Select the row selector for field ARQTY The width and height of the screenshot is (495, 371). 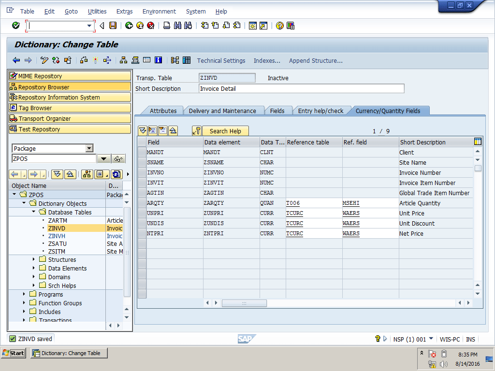pyautogui.click(x=142, y=203)
